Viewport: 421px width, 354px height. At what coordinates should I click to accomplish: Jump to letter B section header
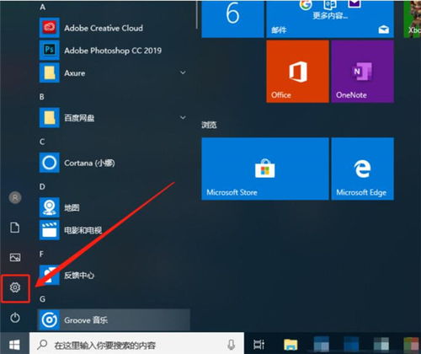(x=42, y=97)
